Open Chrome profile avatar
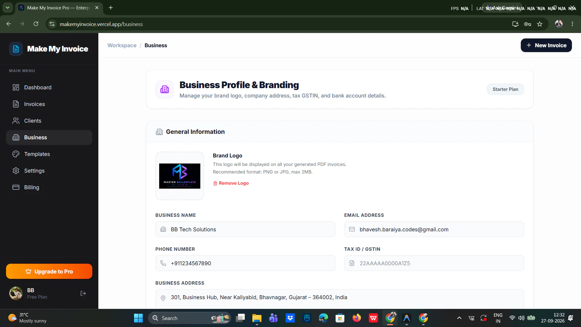Screen dimensions: 581x327 (x=559, y=24)
